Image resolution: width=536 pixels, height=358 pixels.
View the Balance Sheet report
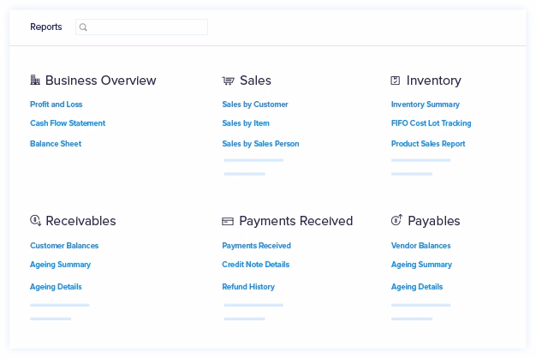[x=56, y=144]
